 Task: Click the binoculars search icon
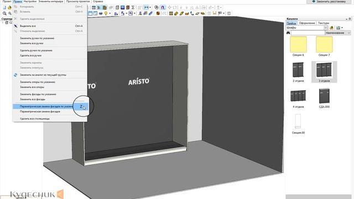pyautogui.click(x=288, y=33)
